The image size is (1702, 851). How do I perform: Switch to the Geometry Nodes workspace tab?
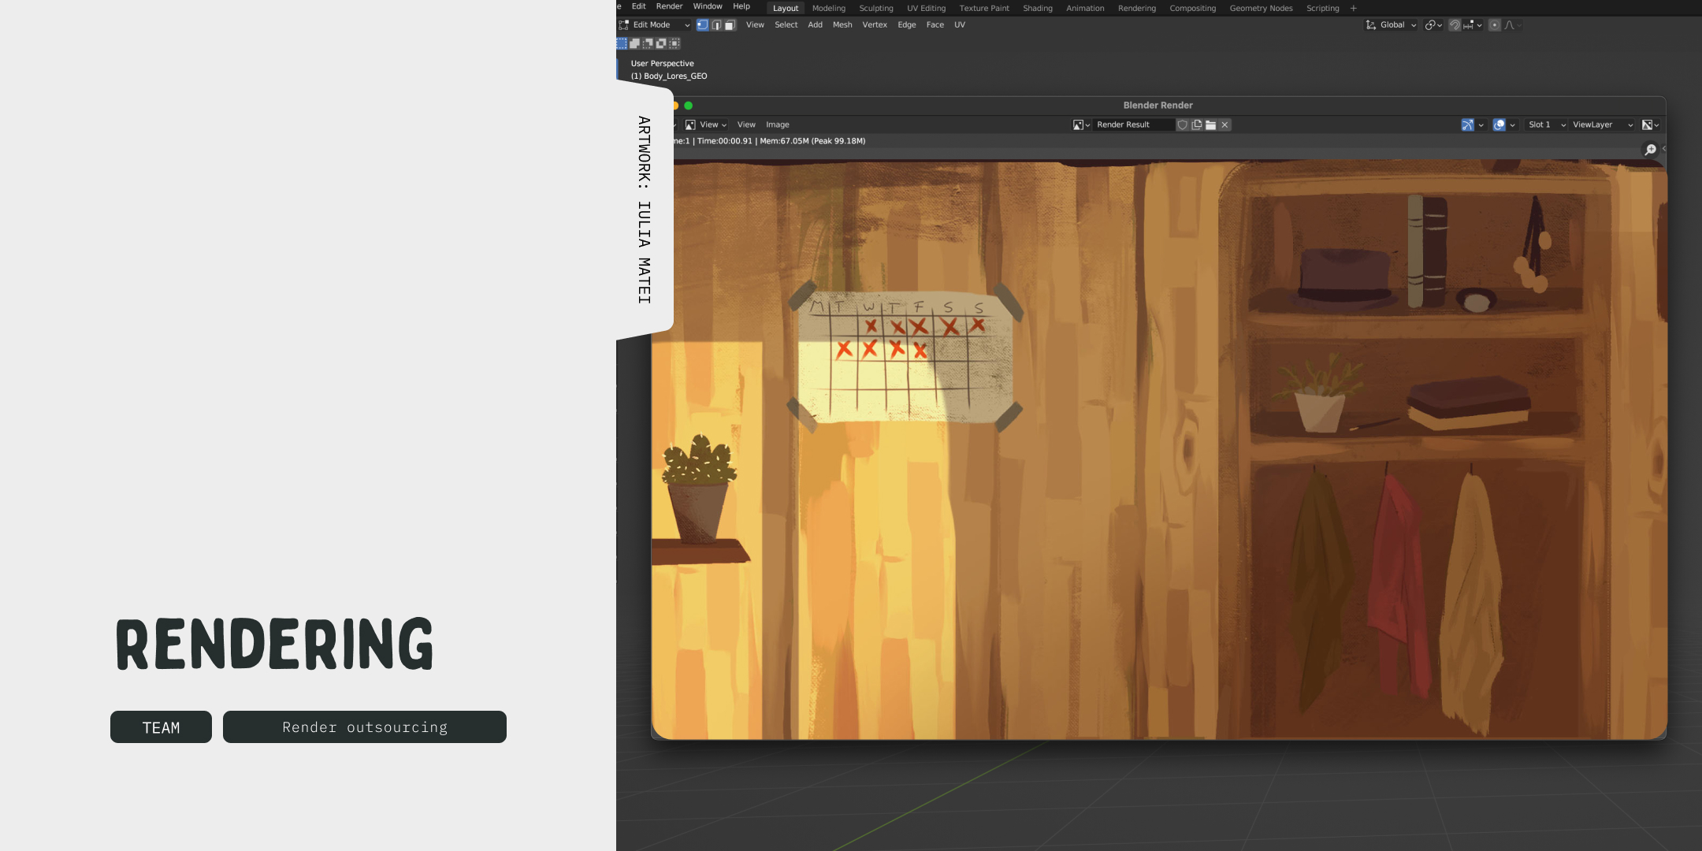click(x=1261, y=9)
